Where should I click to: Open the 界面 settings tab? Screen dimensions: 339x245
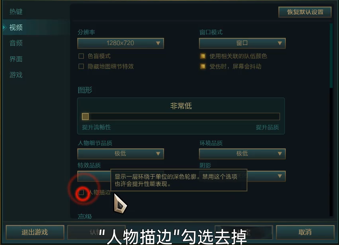pyautogui.click(x=16, y=59)
